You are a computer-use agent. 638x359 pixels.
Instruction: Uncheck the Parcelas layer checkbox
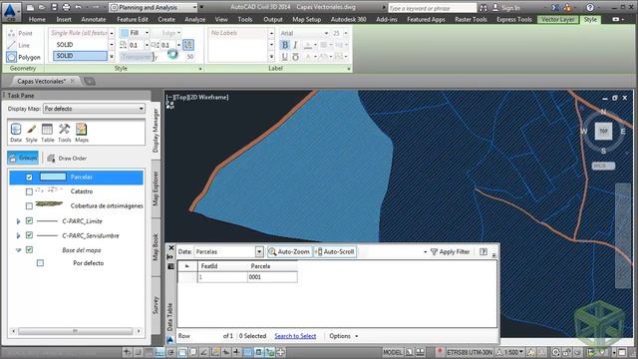pyautogui.click(x=29, y=178)
